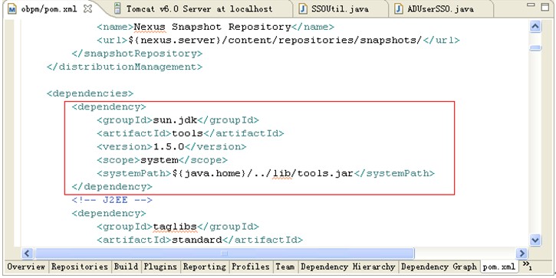Click the opening dependencies tag
The width and height of the screenshot is (556, 278).
point(90,93)
